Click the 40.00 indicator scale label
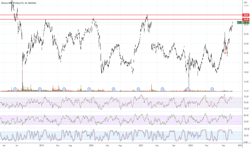251x148 pixels. 246,122
